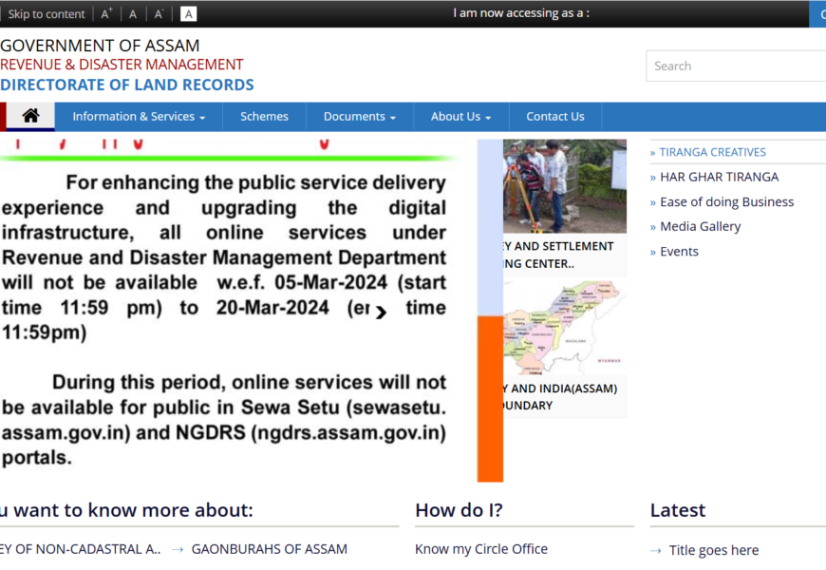Advance the notice slider with next arrow
Image resolution: width=826 pixels, height=570 pixels.
click(381, 313)
